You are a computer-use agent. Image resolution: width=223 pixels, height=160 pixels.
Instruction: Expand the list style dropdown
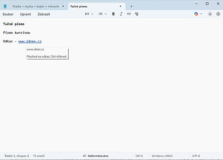(102, 14)
